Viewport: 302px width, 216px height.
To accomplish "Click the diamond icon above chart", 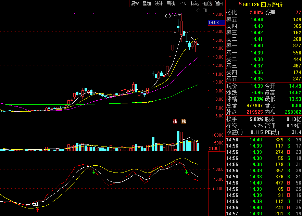I will click(x=198, y=11).
